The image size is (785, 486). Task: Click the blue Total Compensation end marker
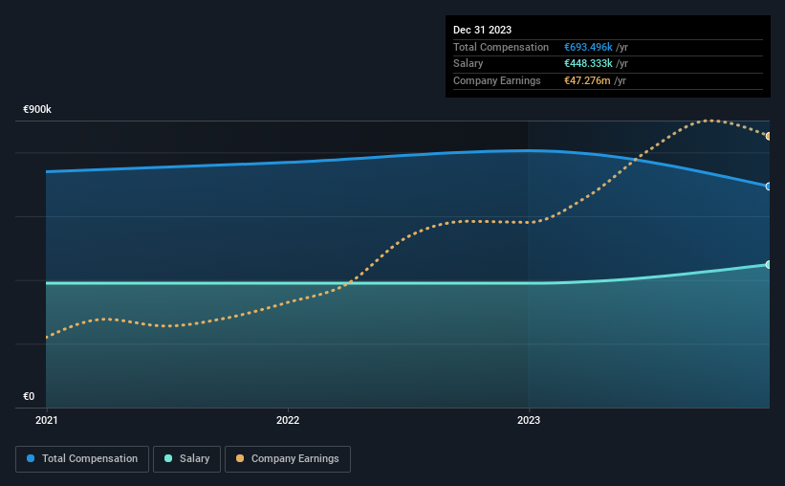pos(768,187)
